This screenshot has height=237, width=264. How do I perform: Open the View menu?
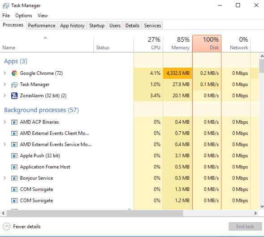click(x=43, y=16)
